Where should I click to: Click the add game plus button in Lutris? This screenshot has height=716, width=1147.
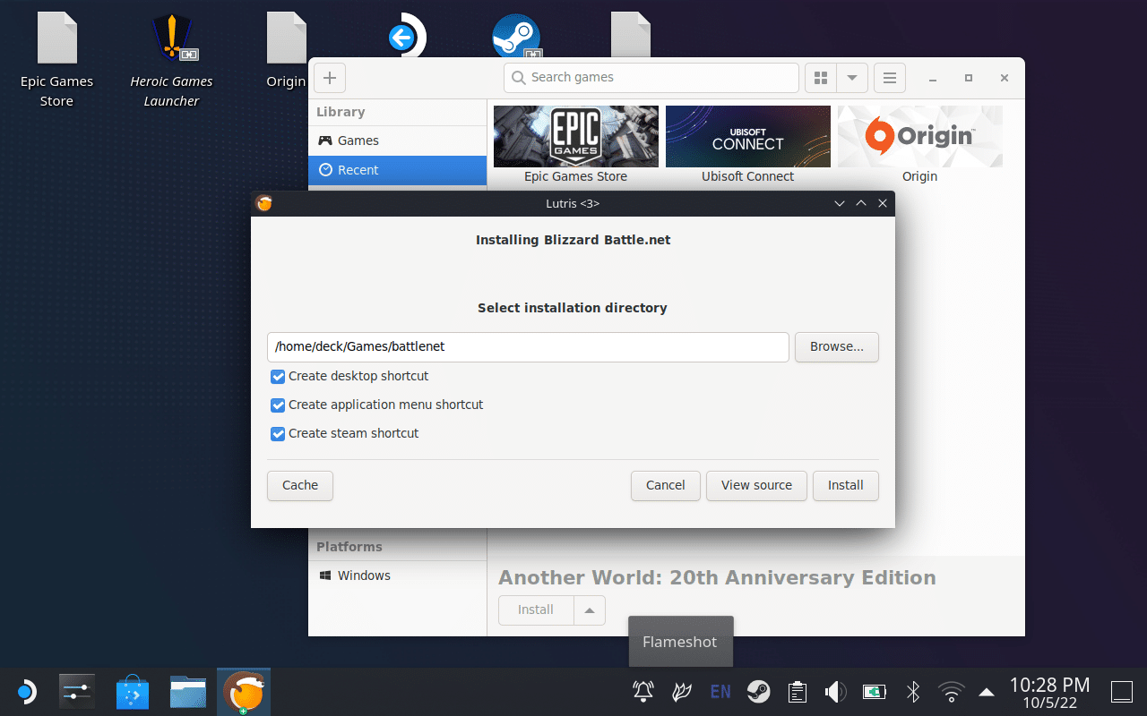coord(329,78)
